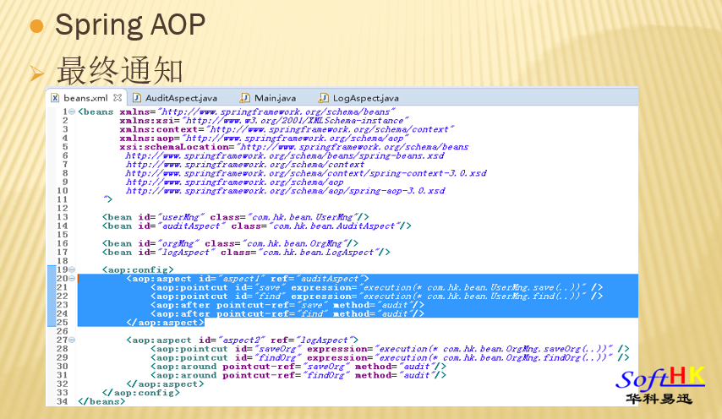Click the closing aop:config tag on line 33
This screenshot has height=419, width=722.
[141, 392]
